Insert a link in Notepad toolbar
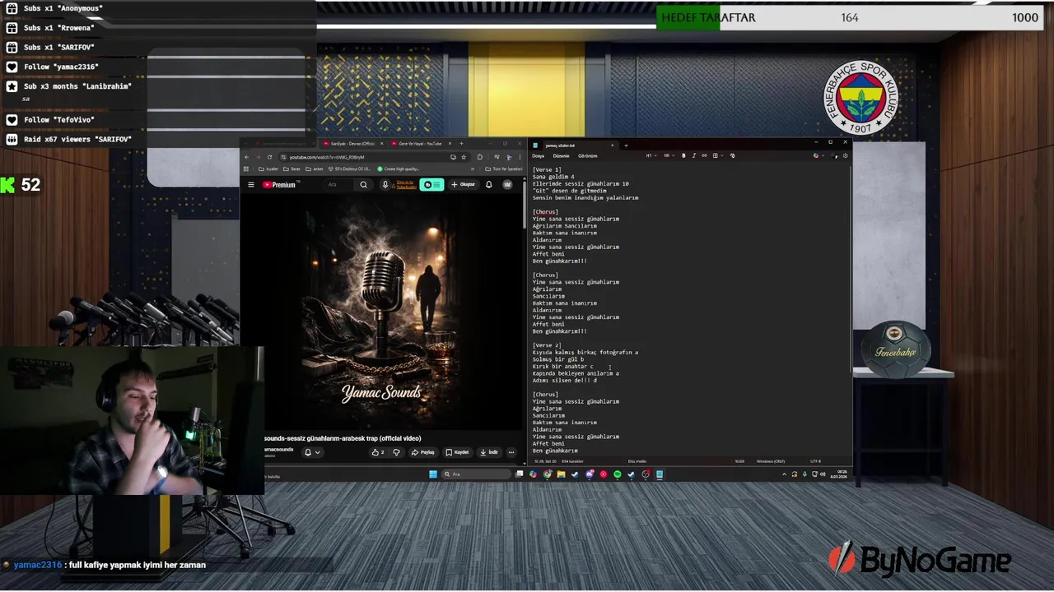Screen dimensions: 1054x592 coord(704,155)
